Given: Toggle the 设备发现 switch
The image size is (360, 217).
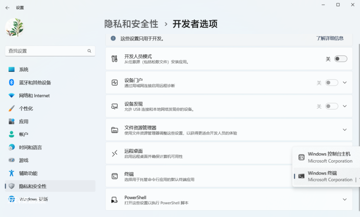Looking at the screenshot, I should 332,106.
